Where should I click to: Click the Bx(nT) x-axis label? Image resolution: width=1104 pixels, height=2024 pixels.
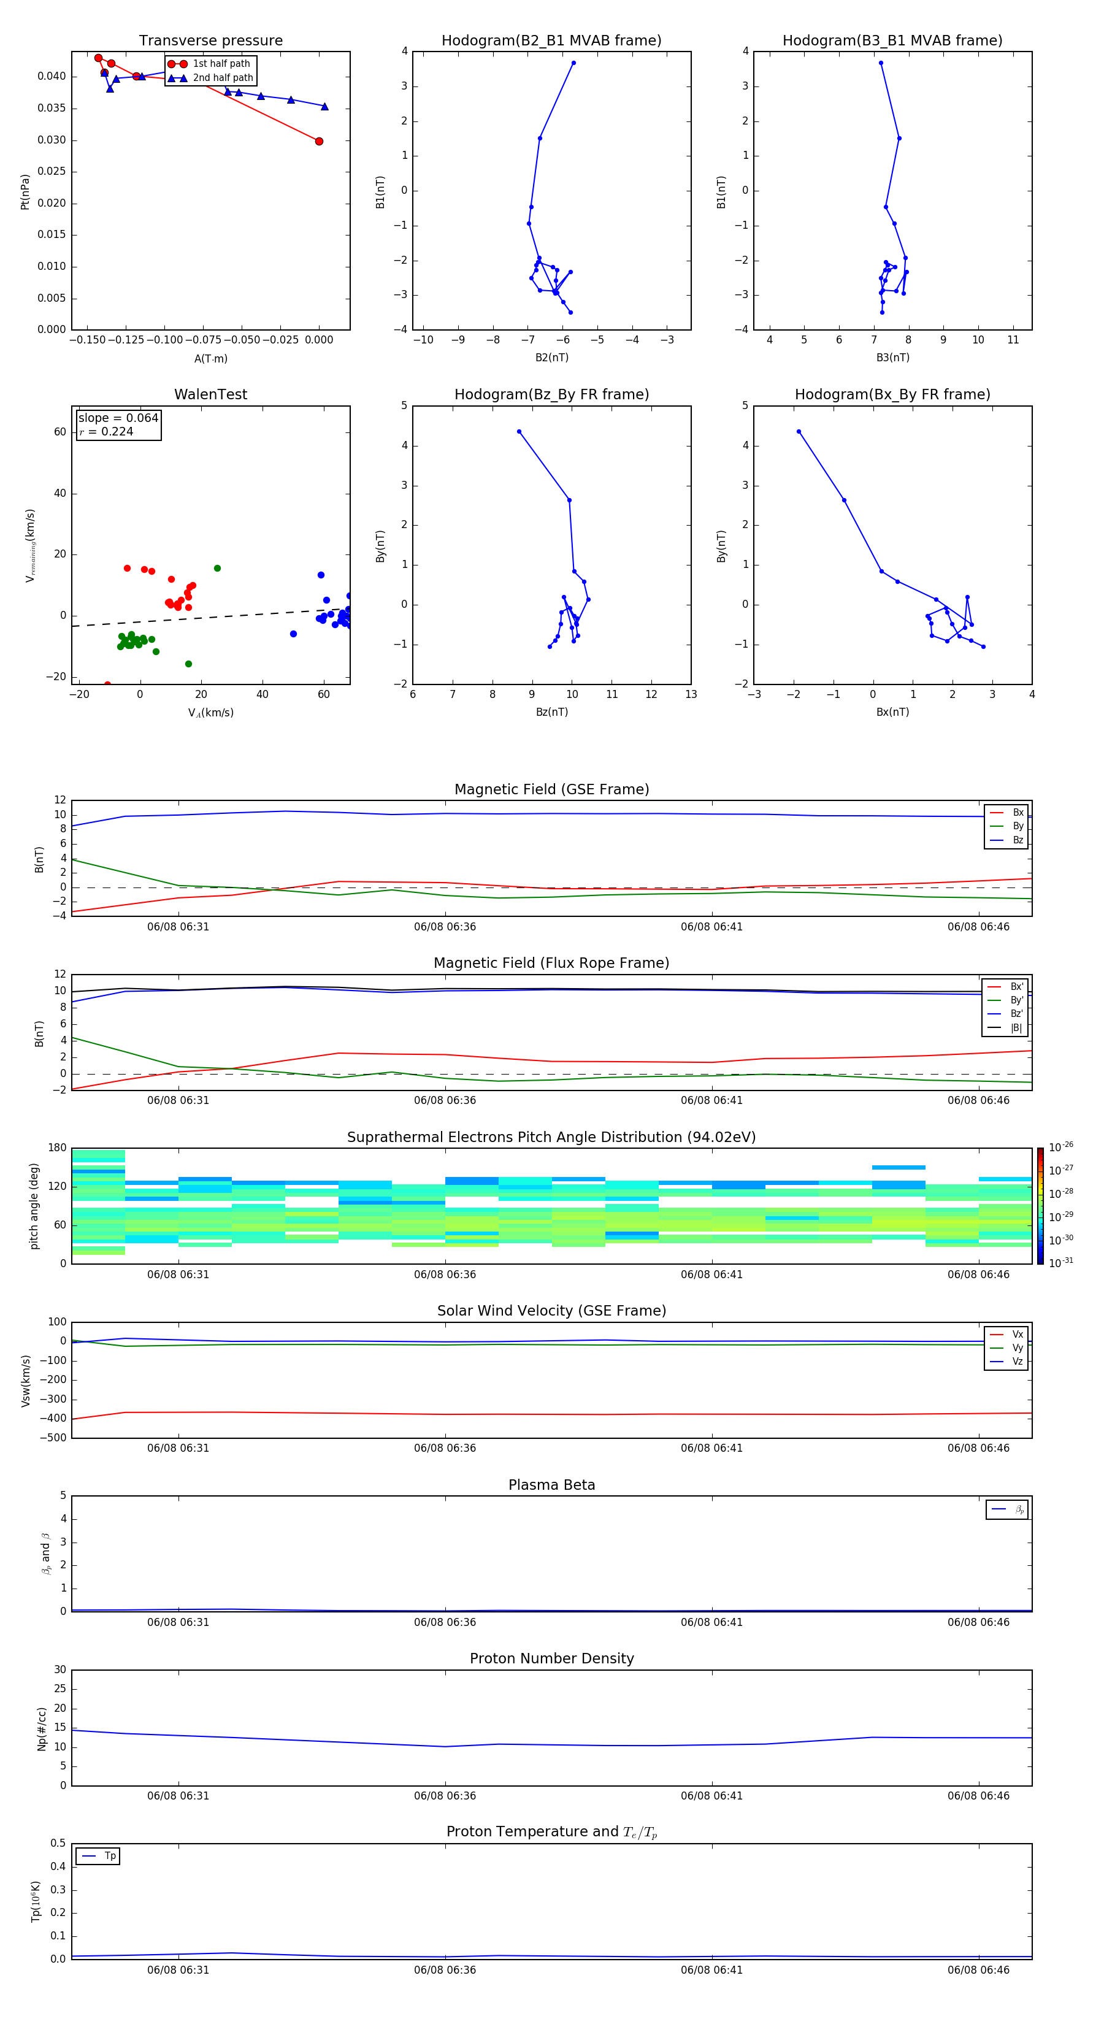[892, 712]
